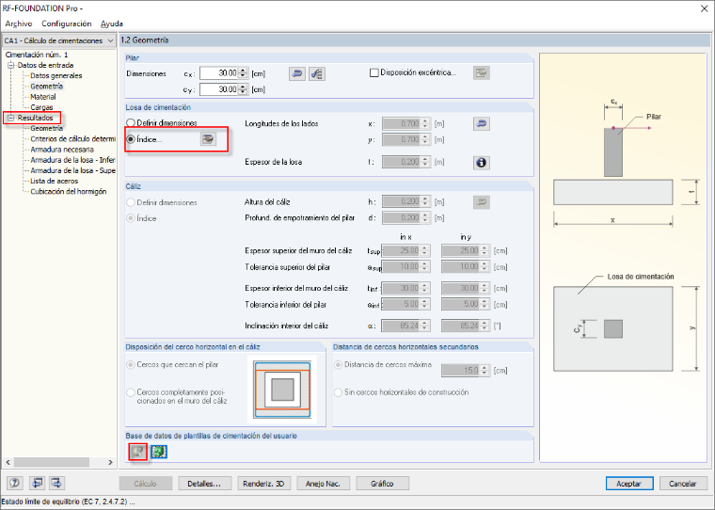Go to previous module window icon

37,483
